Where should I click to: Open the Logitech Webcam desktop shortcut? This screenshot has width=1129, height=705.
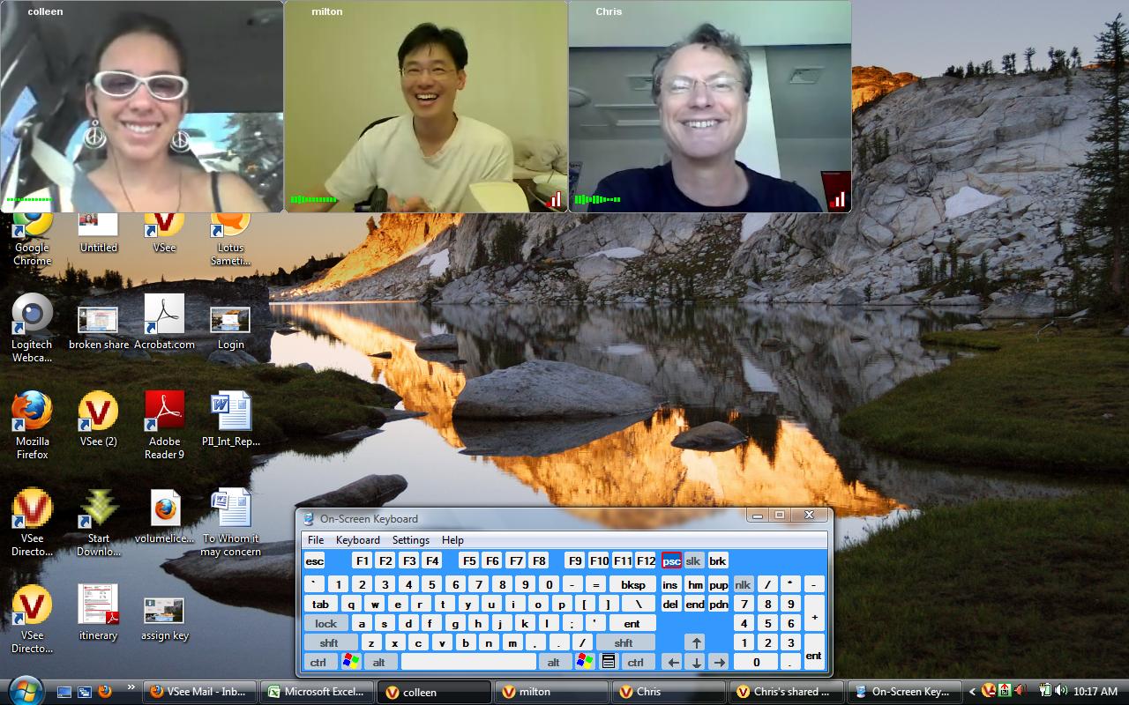32,316
